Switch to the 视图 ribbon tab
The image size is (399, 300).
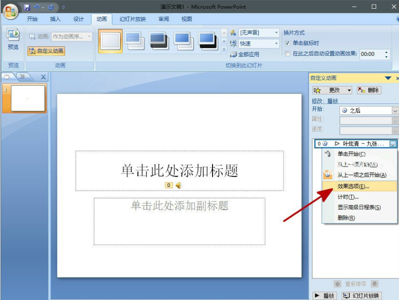186,19
